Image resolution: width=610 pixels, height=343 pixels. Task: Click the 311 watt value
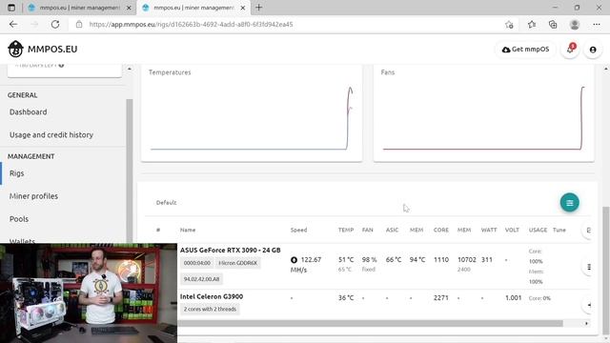coord(487,260)
